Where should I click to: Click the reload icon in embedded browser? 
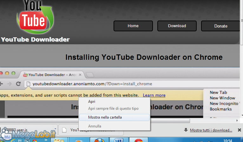tap(18, 84)
